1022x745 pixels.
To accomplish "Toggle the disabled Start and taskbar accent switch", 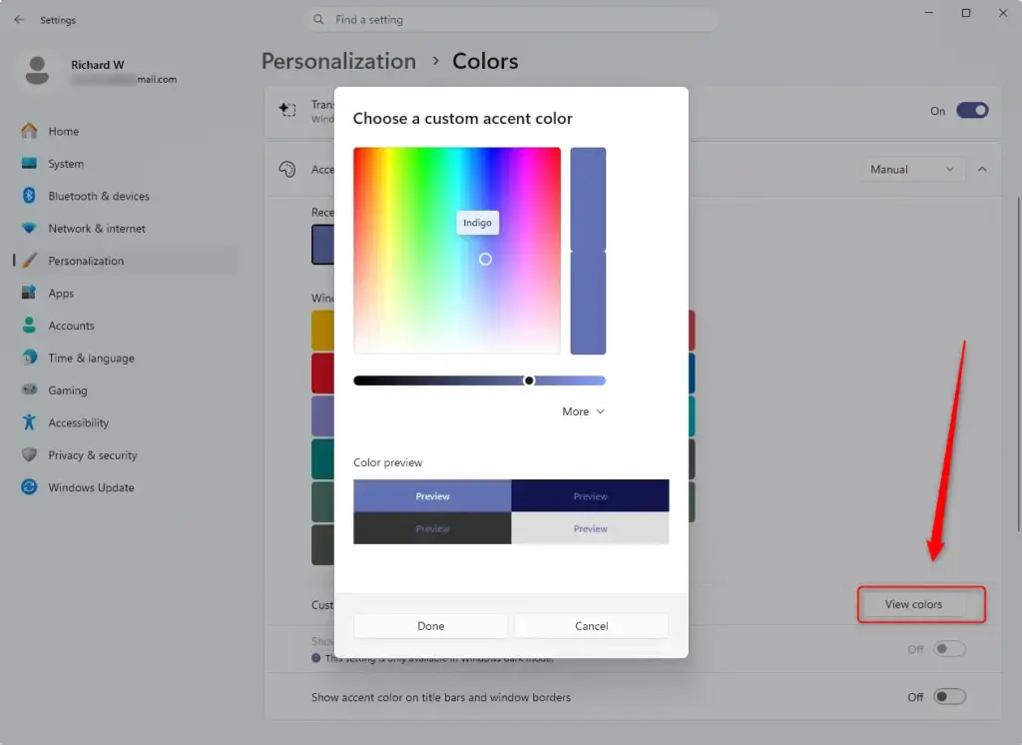I will [x=950, y=649].
